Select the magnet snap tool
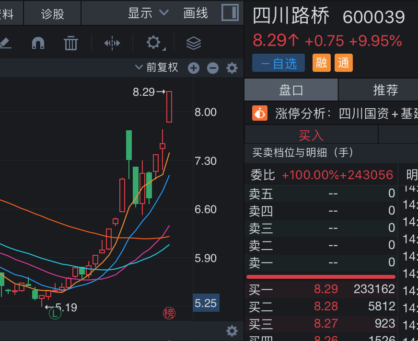Viewport: 418px width, 341px height. point(38,43)
